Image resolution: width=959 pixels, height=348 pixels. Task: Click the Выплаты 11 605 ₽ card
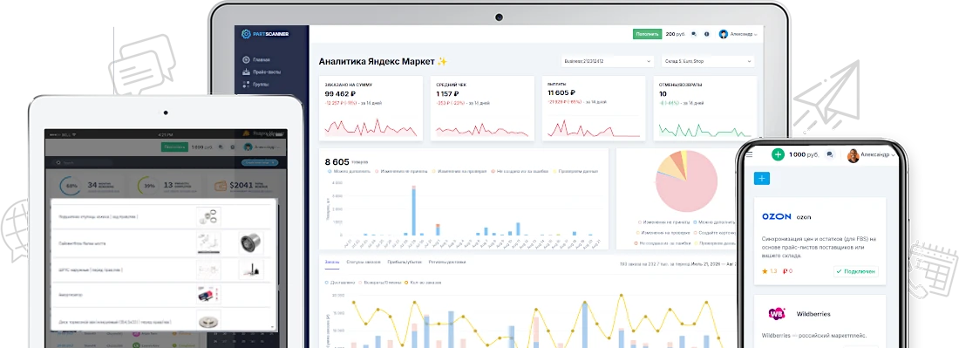pyautogui.click(x=594, y=109)
